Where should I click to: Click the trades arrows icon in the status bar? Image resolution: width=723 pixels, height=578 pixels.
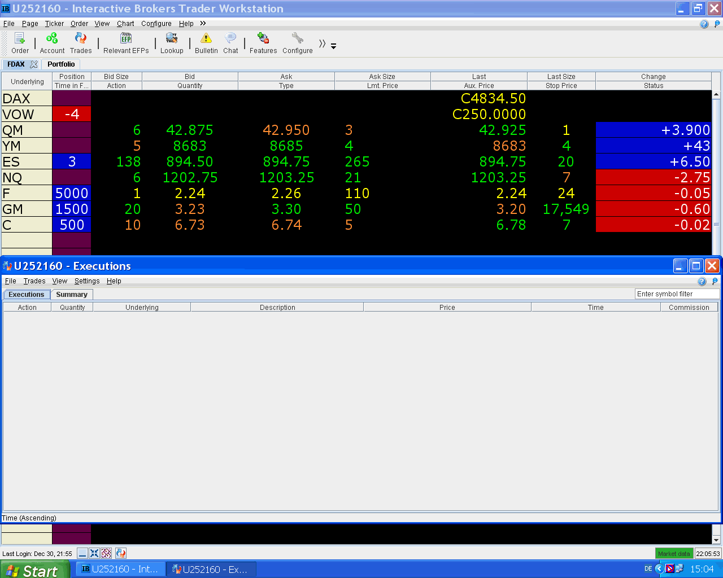coord(120,553)
